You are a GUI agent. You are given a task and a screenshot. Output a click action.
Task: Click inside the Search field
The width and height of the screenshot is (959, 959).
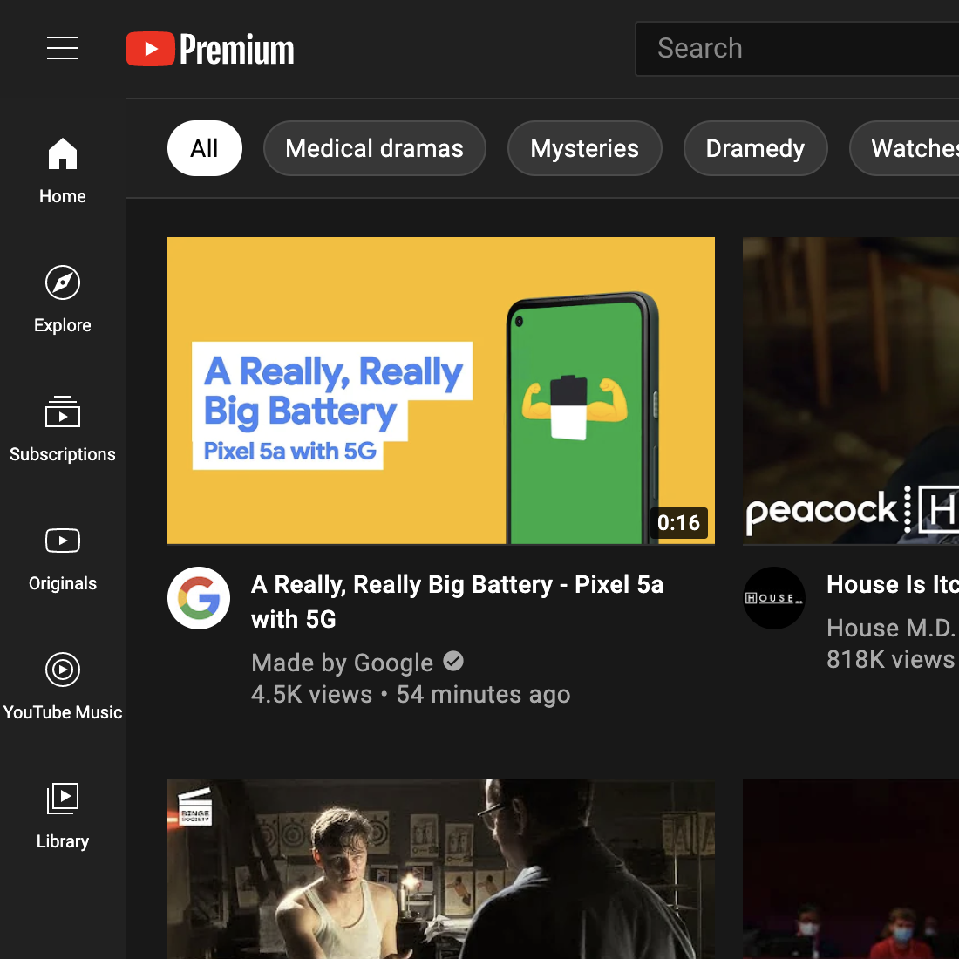click(x=785, y=49)
